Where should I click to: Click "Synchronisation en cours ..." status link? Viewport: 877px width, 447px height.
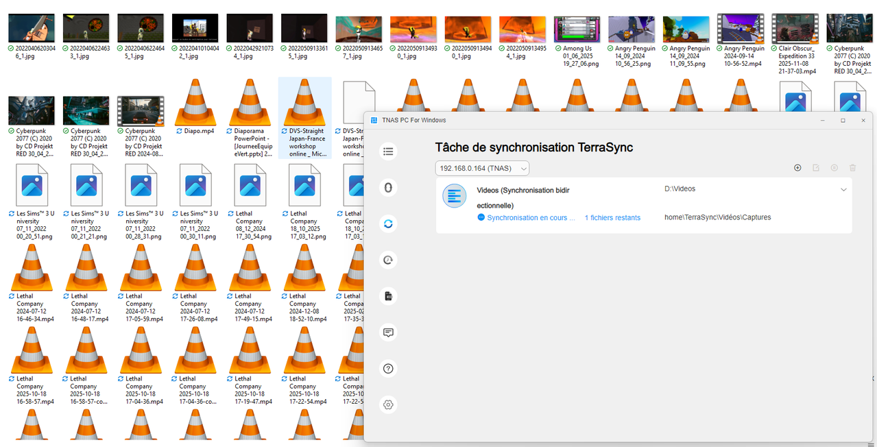(531, 218)
